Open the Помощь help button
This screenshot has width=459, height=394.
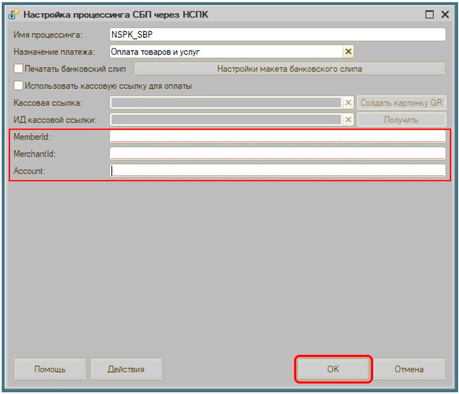(x=50, y=369)
